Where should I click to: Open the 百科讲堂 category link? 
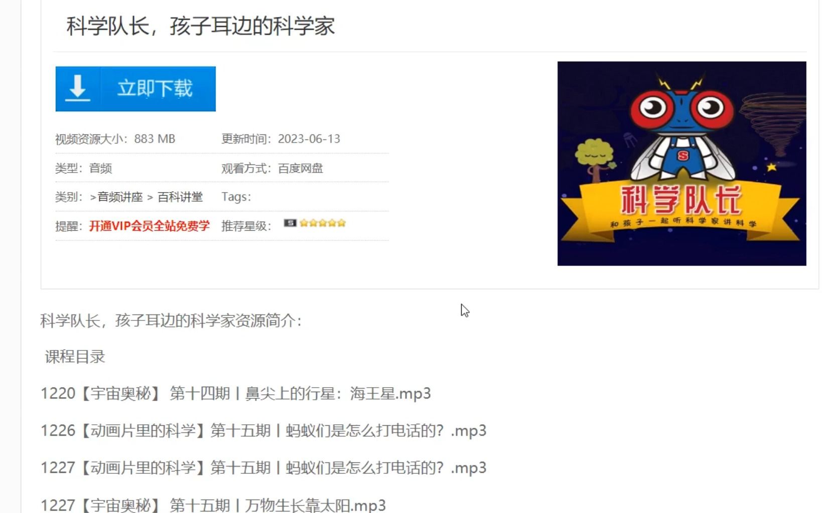point(180,197)
